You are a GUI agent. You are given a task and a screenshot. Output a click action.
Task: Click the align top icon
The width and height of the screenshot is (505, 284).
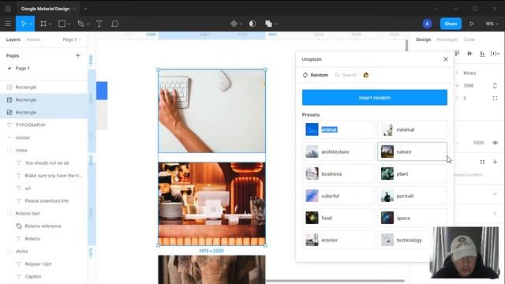(x=458, y=54)
